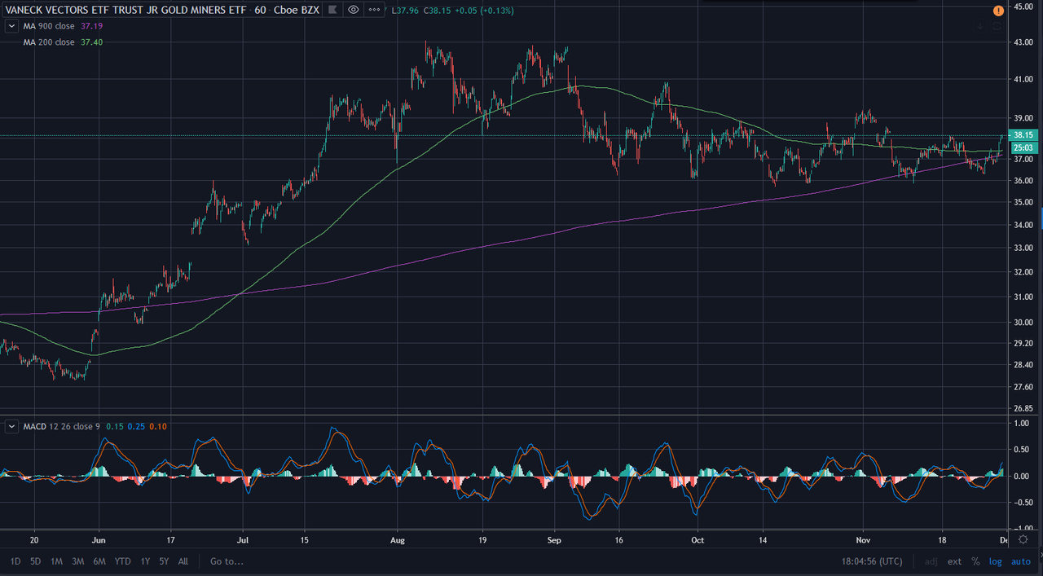Click the 60 interval in chart title
Viewport: 1043px width, 576px height.
[x=260, y=10]
